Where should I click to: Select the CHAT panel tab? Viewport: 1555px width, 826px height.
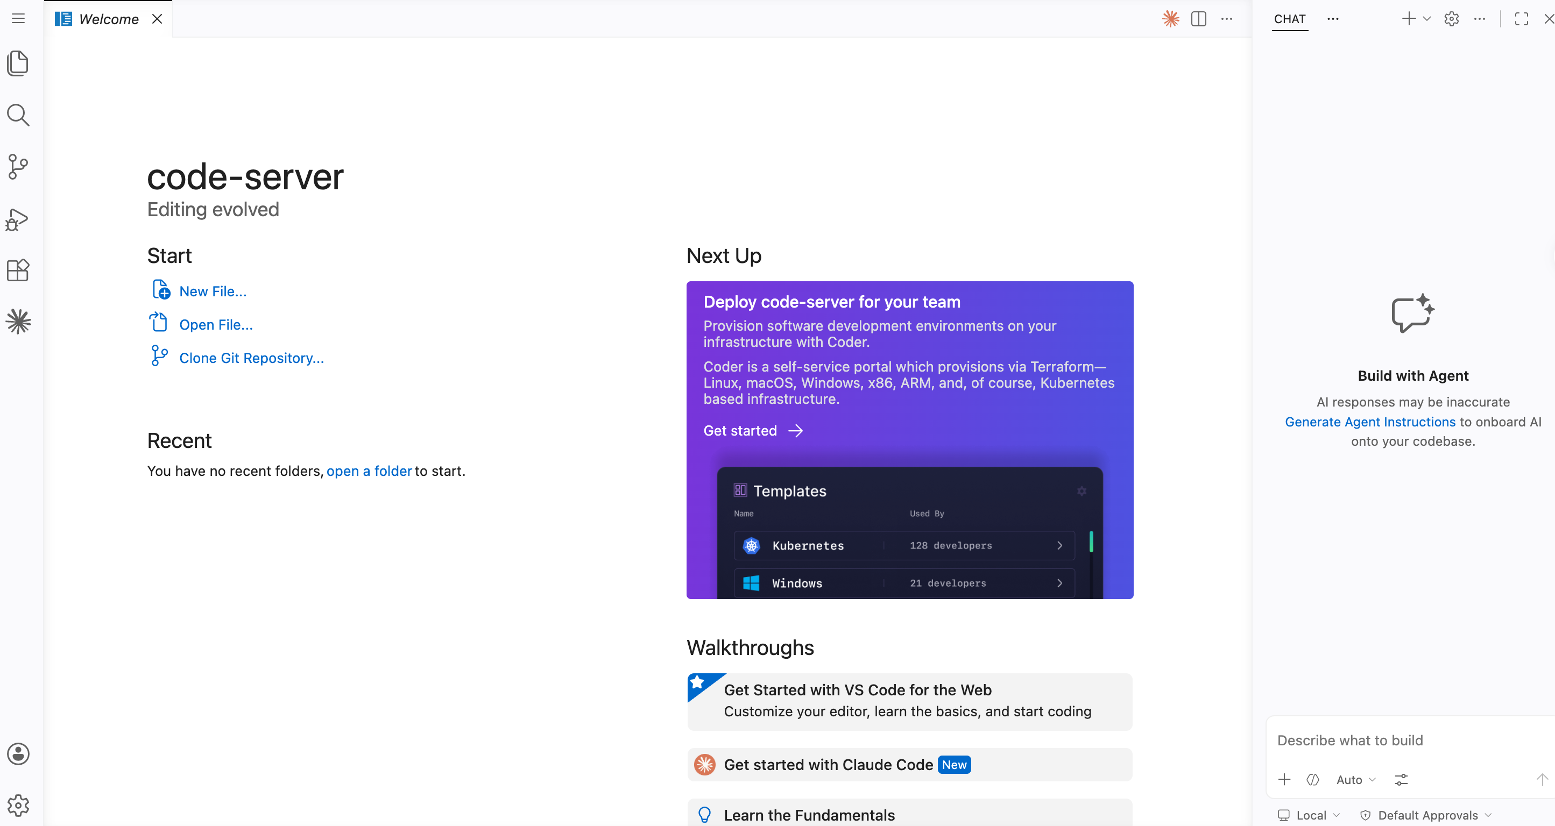(x=1290, y=19)
